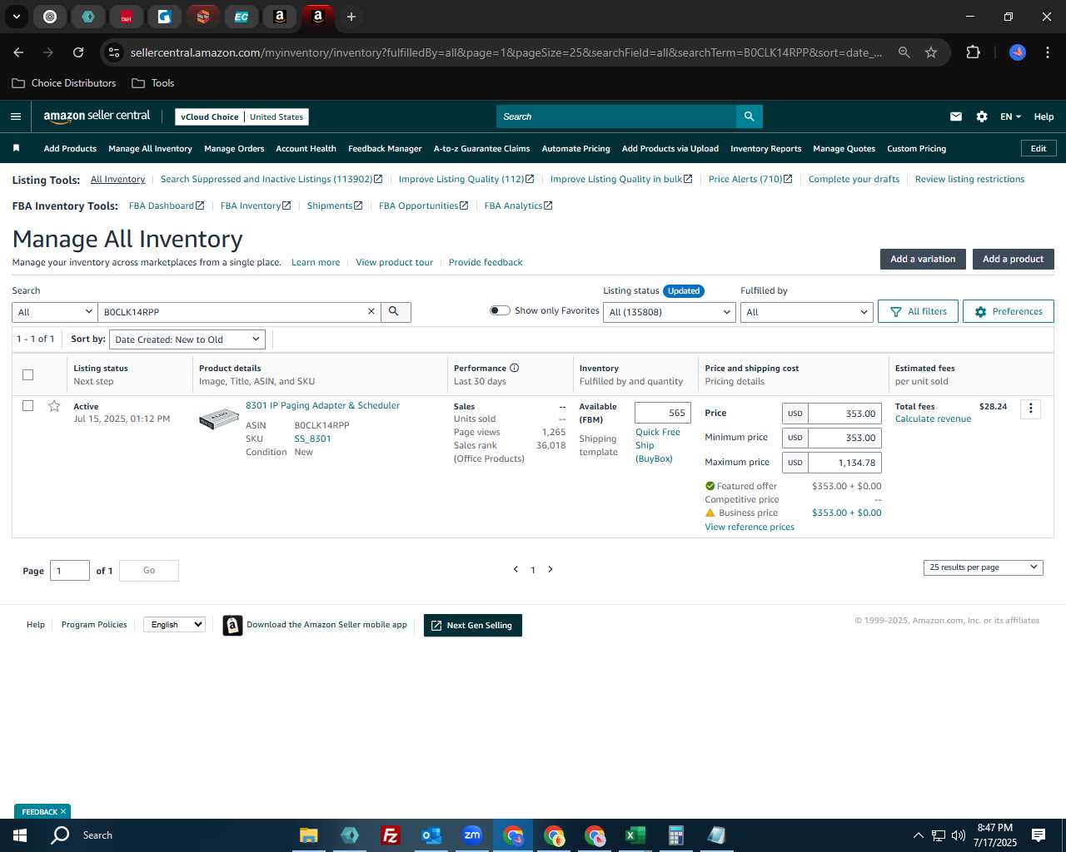The width and height of the screenshot is (1066, 852).
Task: Open a new browser tab
Action: pos(351,17)
